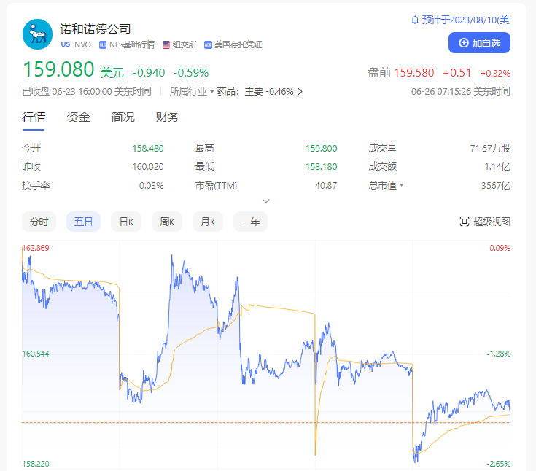Select the 分时 chart period
536x471 pixels.
pyautogui.click(x=39, y=222)
